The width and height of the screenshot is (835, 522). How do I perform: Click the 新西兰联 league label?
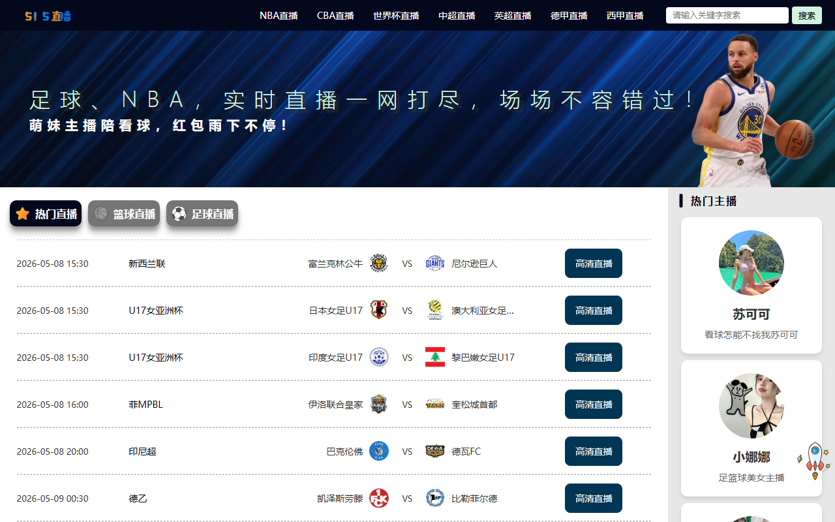tap(147, 264)
